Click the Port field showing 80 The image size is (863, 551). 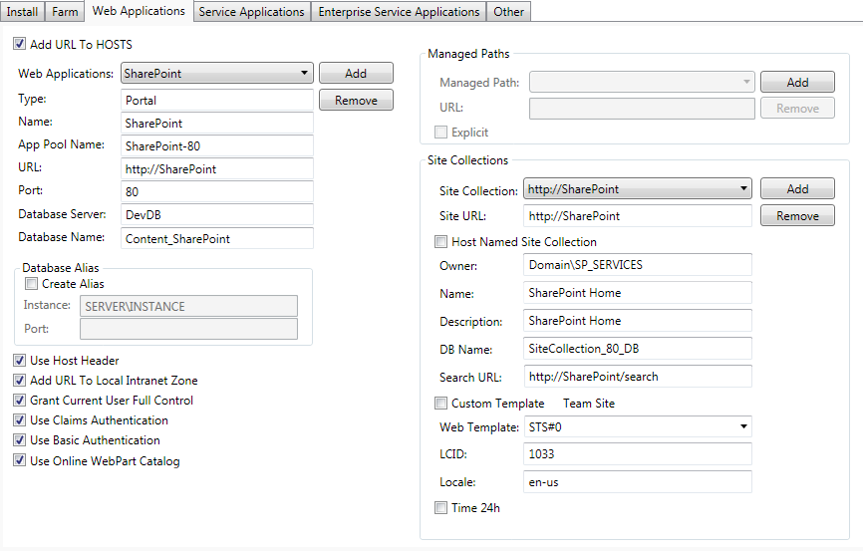217,191
